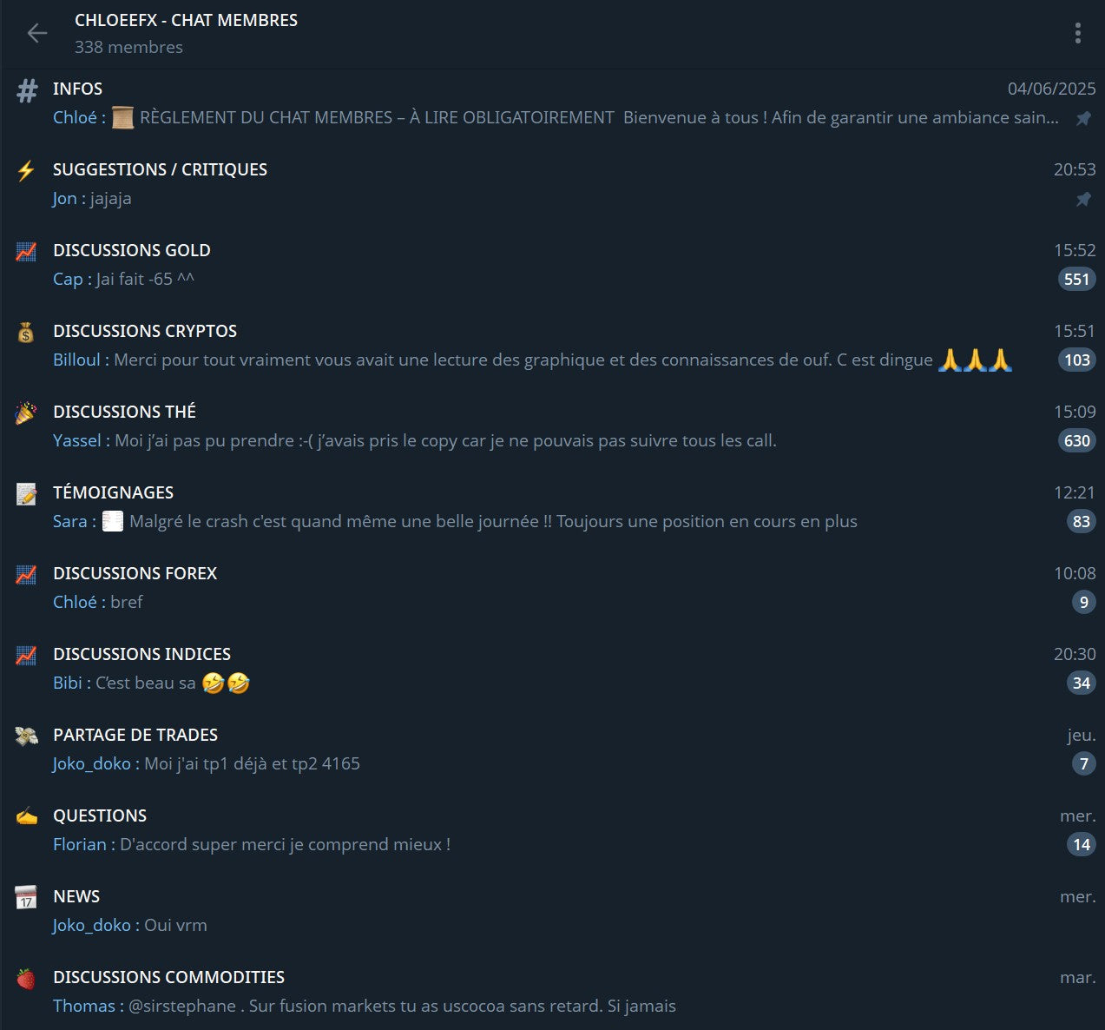Click the calendar icon next to NEWS
1105x1030 pixels.
pyautogui.click(x=26, y=897)
